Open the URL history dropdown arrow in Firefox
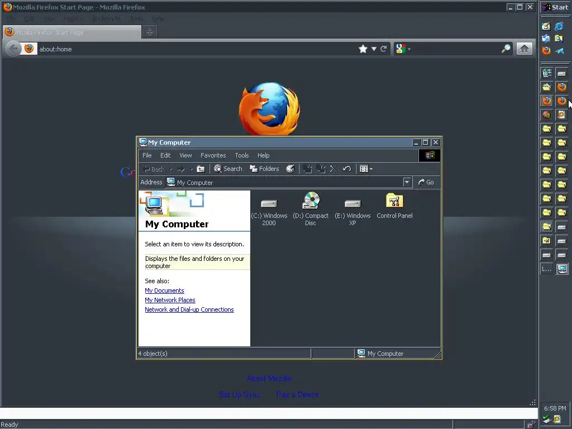 (x=374, y=49)
